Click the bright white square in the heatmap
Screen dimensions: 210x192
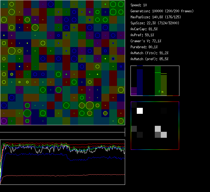pyautogui.click(x=140, y=111)
